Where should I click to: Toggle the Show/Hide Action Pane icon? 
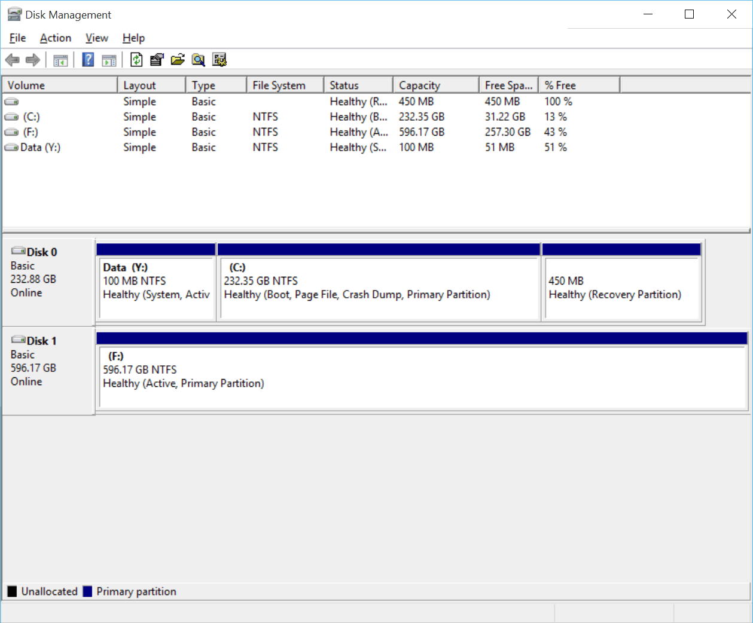pyautogui.click(x=109, y=60)
